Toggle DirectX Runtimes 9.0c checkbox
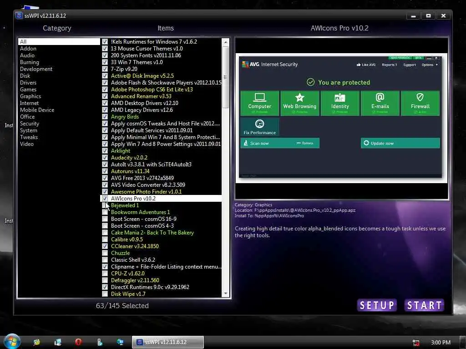The height and width of the screenshot is (349, 466). click(x=105, y=287)
